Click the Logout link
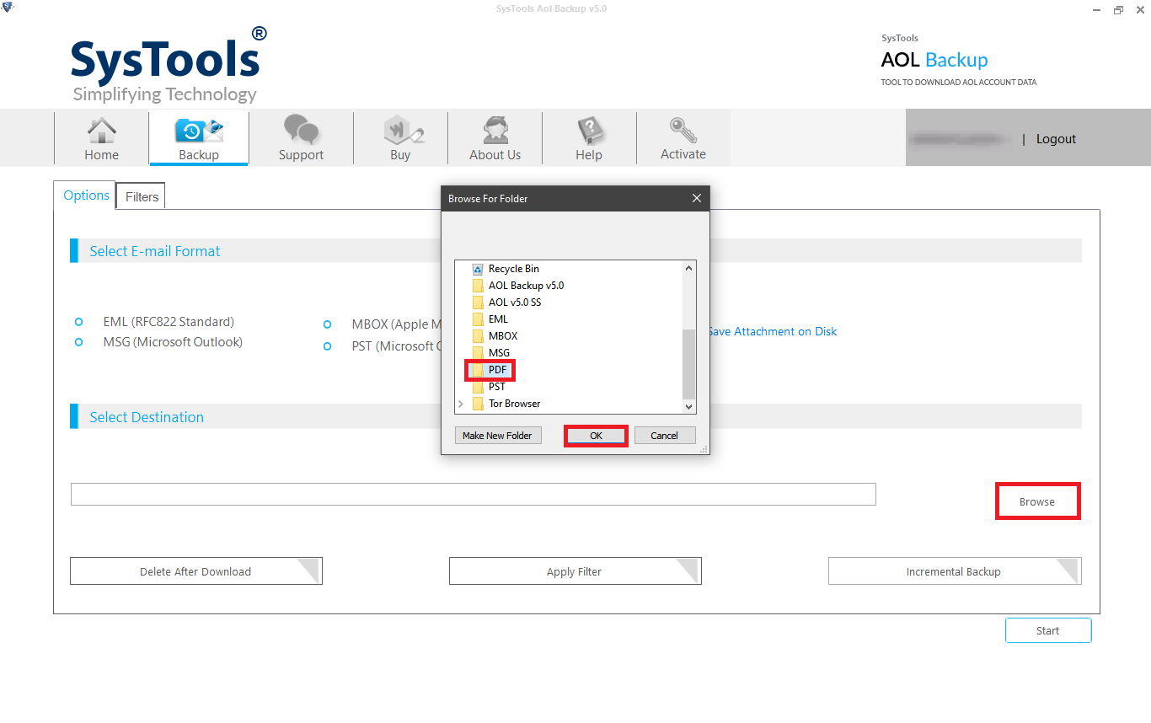Image resolution: width=1151 pixels, height=723 pixels. [x=1056, y=139]
